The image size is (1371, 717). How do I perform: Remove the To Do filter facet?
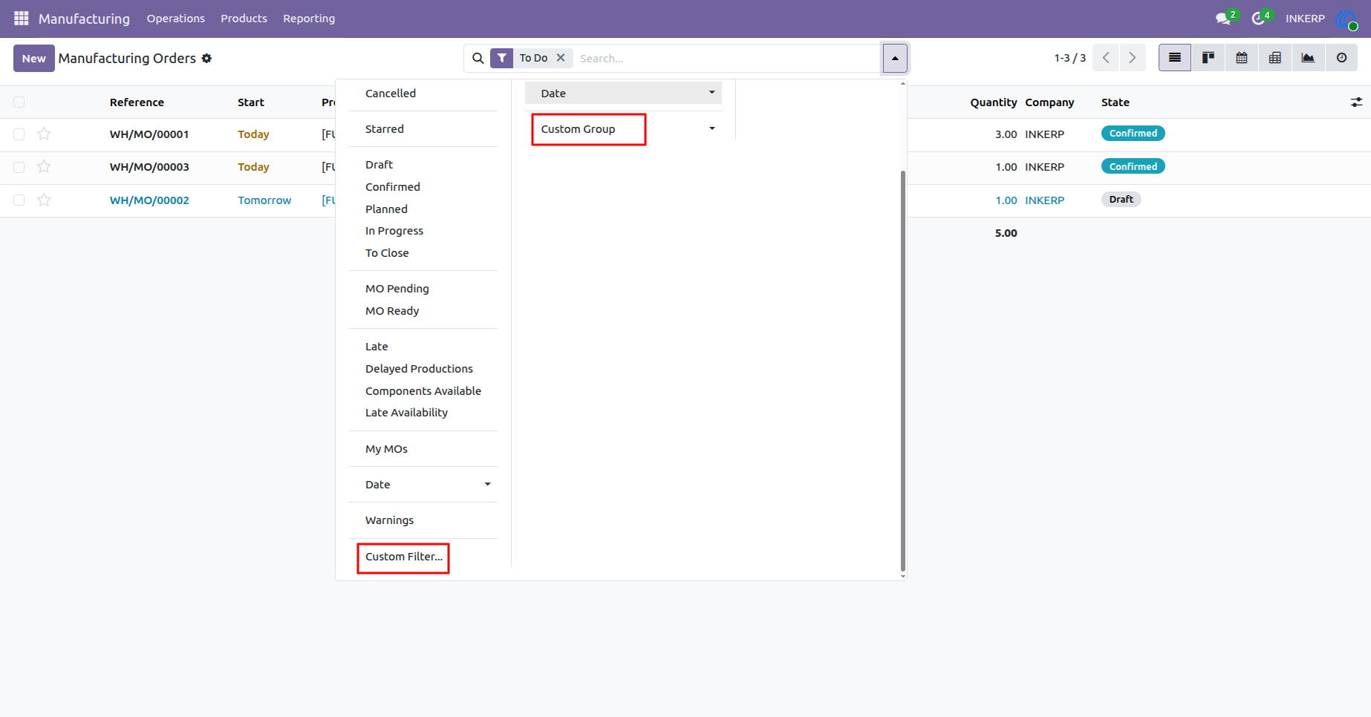(561, 57)
